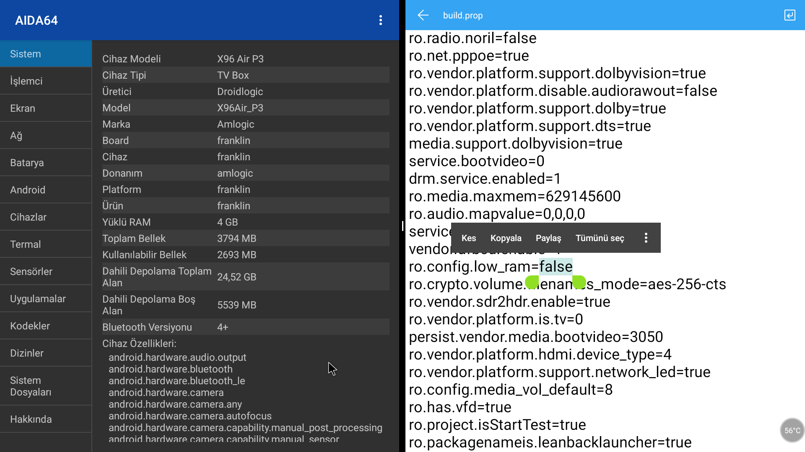The height and width of the screenshot is (452, 805).
Task: Click the AIDA64 title
Action: 36,20
